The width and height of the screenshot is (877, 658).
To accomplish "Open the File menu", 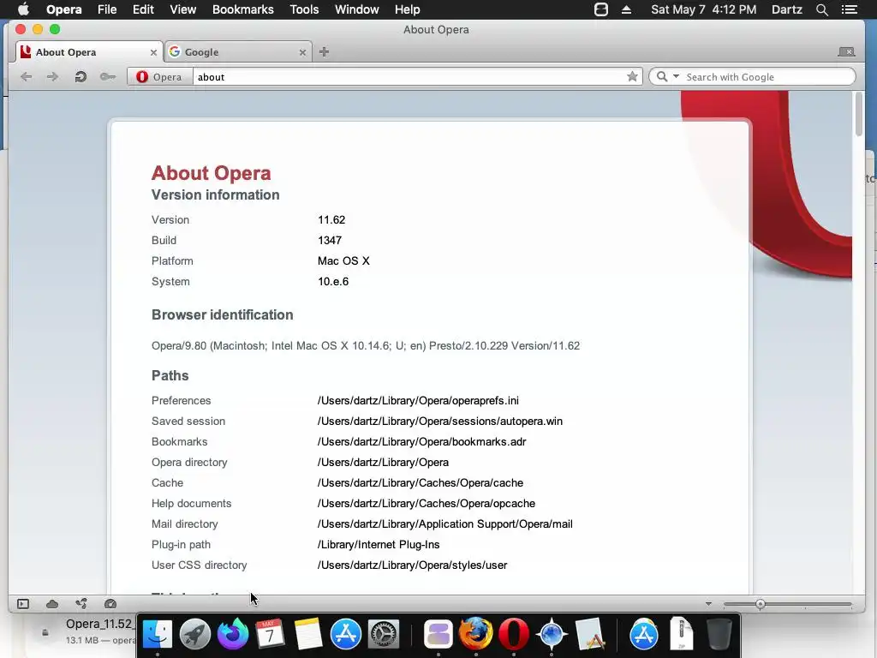I will point(107,9).
